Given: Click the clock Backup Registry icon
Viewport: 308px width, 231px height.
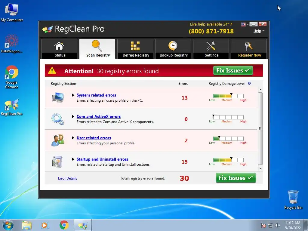Looking at the screenshot, I should click(173, 46).
